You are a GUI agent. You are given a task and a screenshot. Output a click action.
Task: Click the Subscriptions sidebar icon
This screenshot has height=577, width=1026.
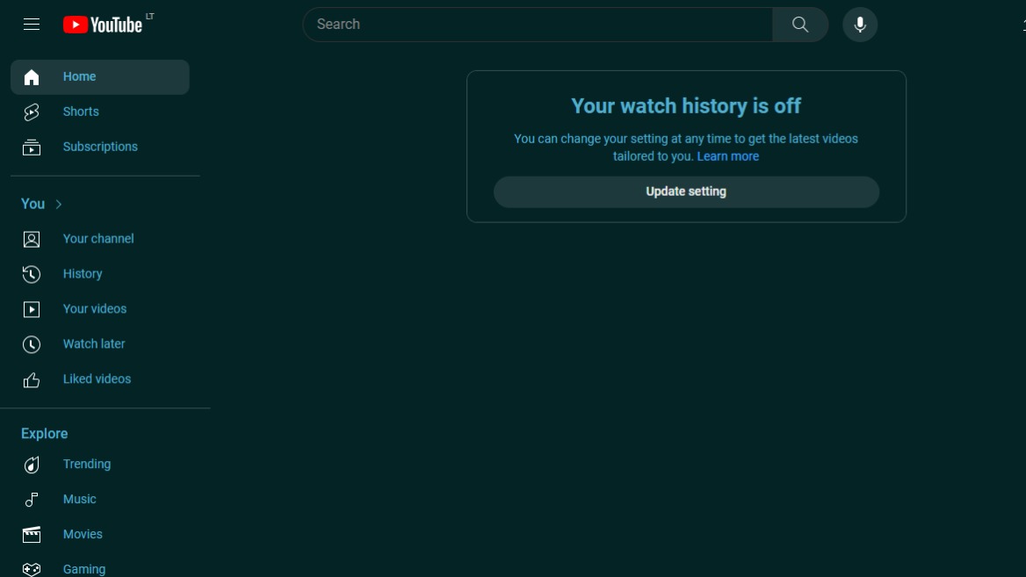tap(32, 148)
